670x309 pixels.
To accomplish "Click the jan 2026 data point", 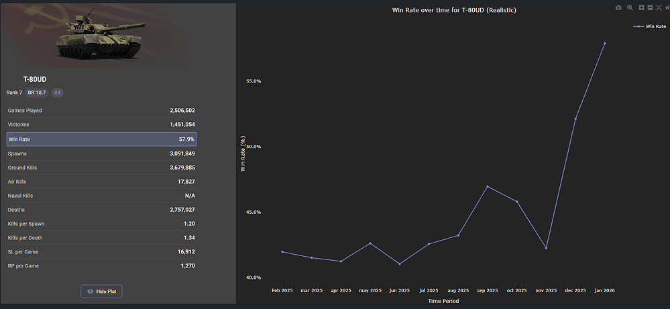I will click(x=604, y=44).
